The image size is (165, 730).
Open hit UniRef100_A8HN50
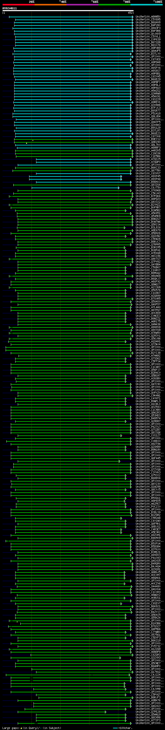pyautogui.click(x=148, y=17)
